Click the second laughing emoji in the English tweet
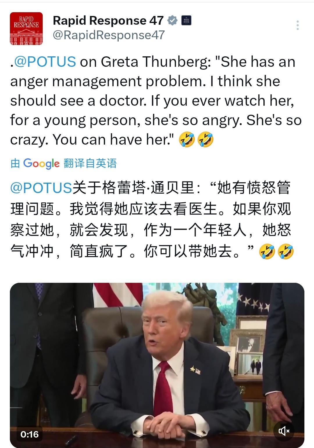Image resolution: width=314 pixels, height=448 pixels. [x=205, y=140]
